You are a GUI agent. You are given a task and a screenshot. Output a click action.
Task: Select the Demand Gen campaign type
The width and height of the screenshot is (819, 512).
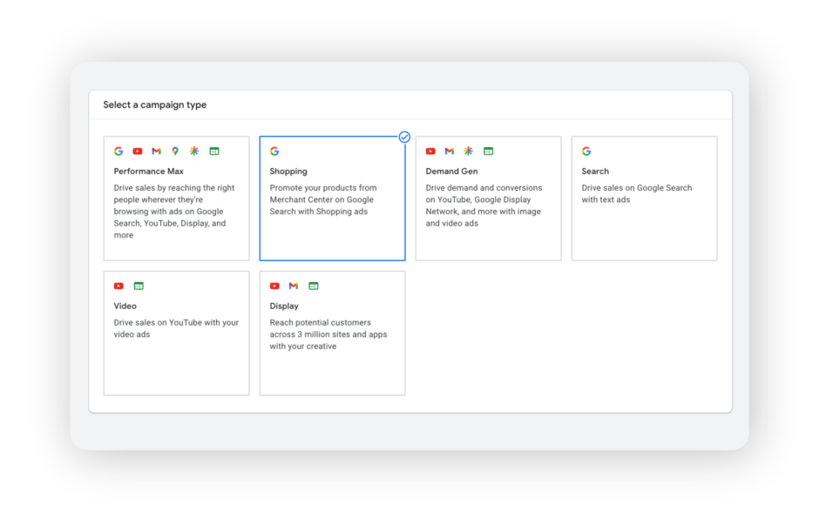coord(489,199)
